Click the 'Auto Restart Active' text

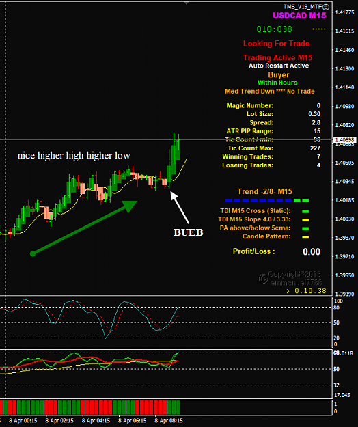pyautogui.click(x=279, y=66)
